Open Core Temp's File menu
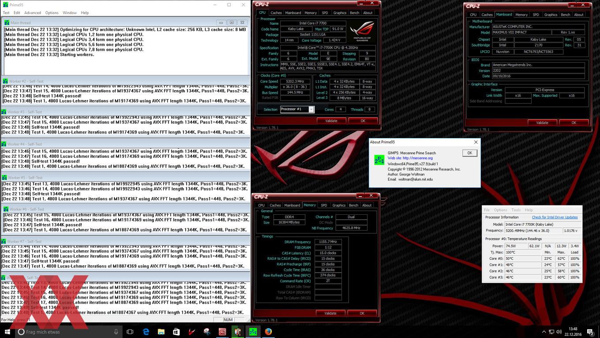 point(487,210)
